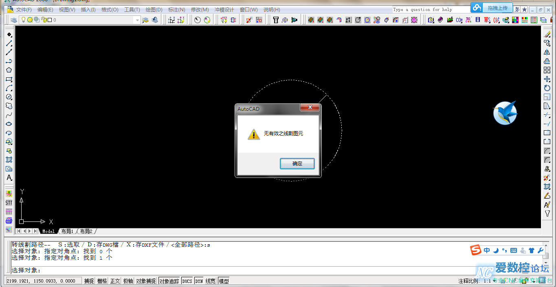Click into the 'Type a question for help' box
556x287 pixels.
[431, 9]
